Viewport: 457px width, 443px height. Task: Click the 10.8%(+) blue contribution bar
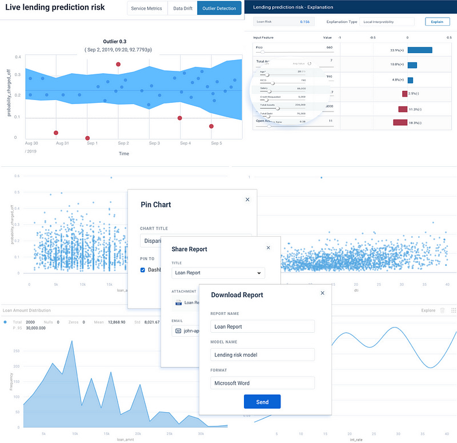pyautogui.click(x=412, y=65)
